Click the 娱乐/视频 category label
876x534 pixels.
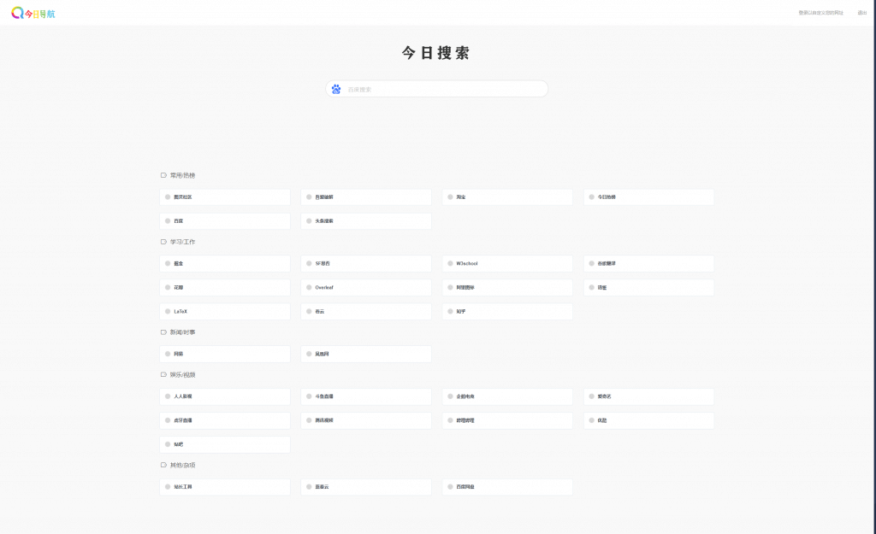(x=183, y=374)
